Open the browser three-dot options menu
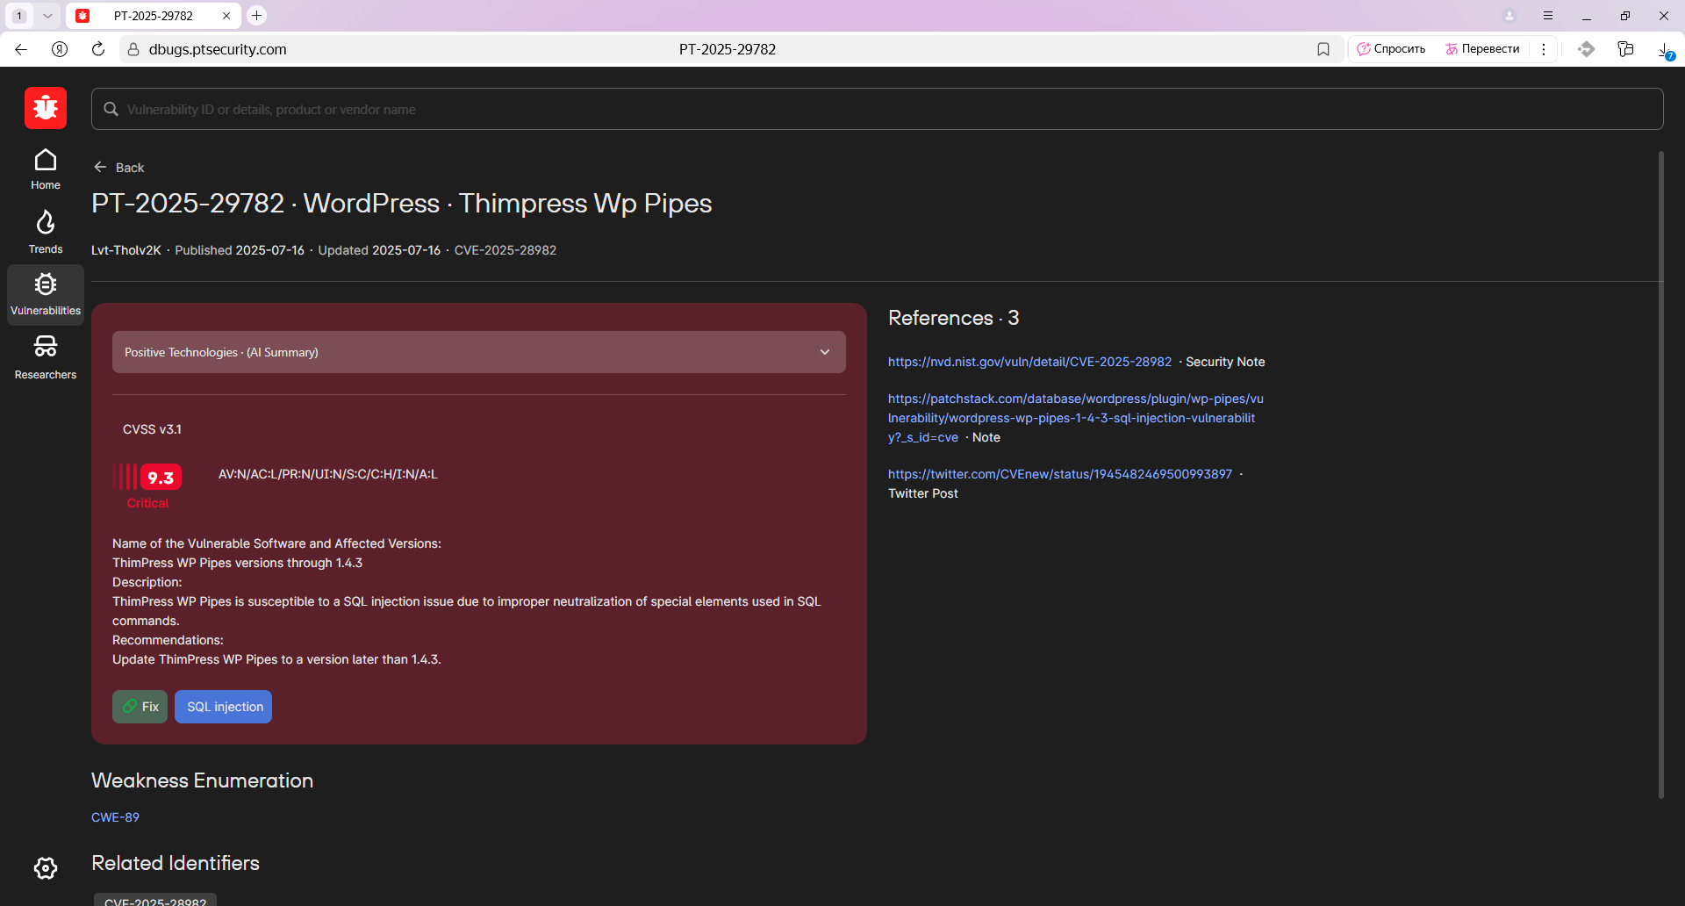This screenshot has height=906, width=1685. [x=1544, y=49]
